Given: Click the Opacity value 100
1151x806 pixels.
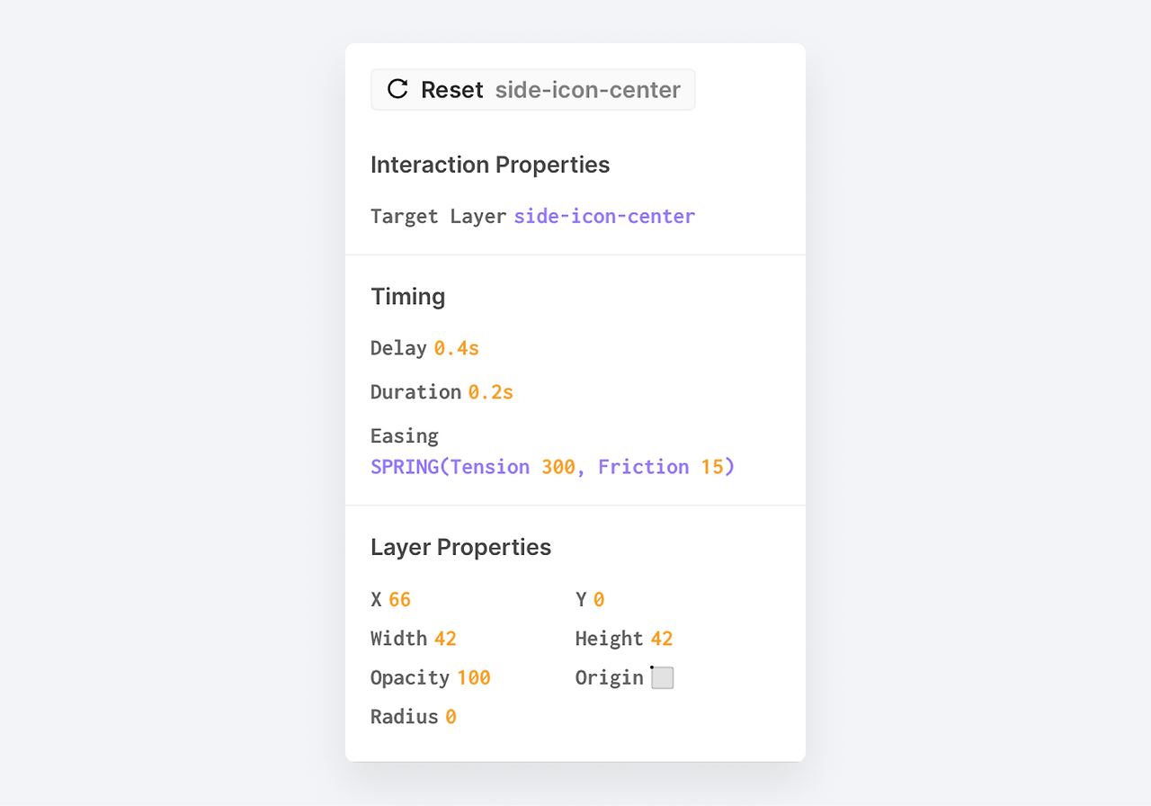Looking at the screenshot, I should click(474, 678).
